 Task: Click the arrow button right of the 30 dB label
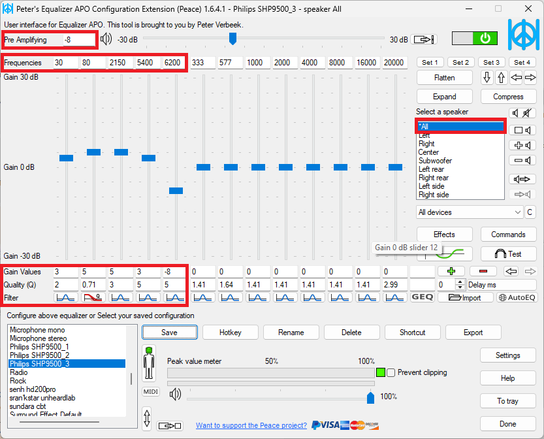(x=424, y=39)
